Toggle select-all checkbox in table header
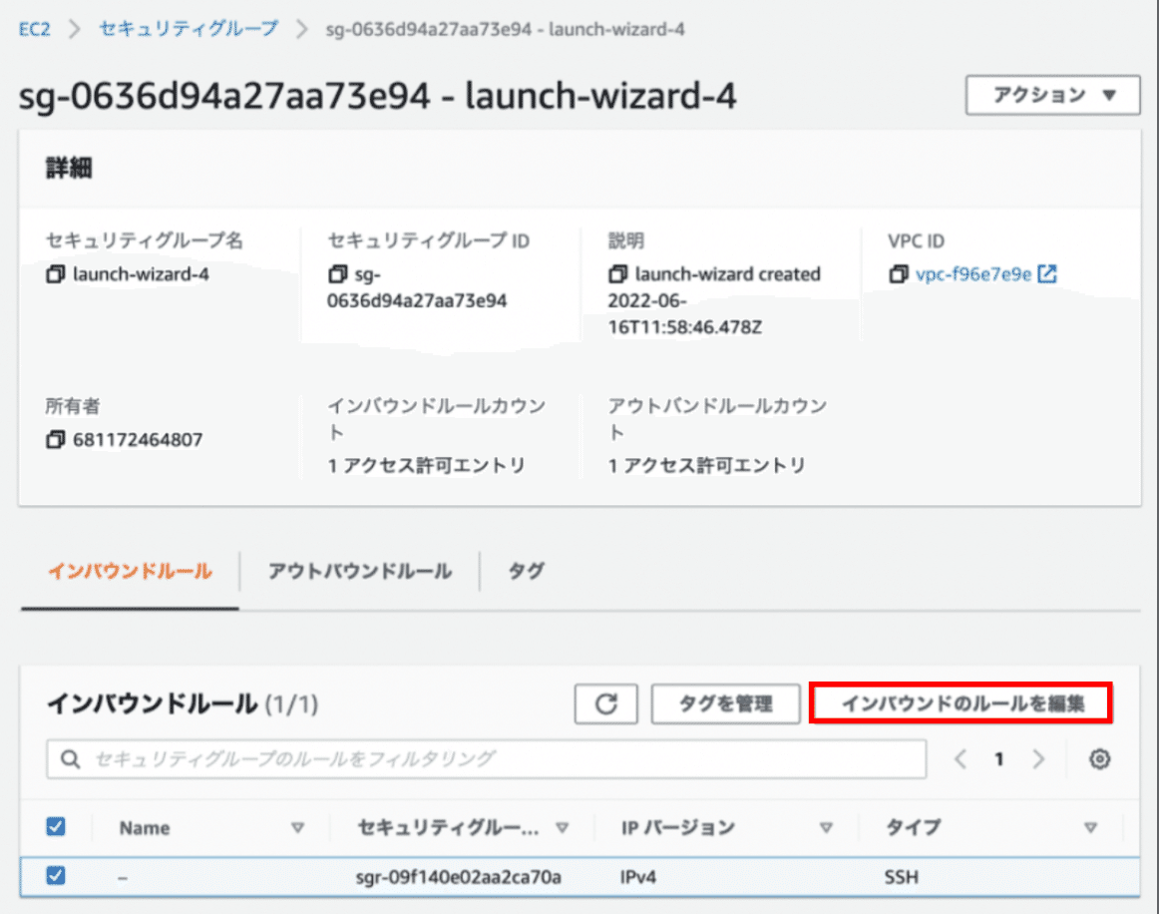This screenshot has width=1159, height=914. pos(56,826)
